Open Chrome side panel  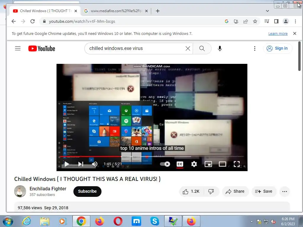(x=276, y=21)
